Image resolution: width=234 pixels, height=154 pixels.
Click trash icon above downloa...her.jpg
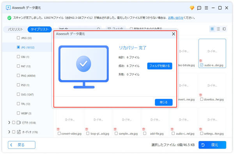(x=200, y=95)
